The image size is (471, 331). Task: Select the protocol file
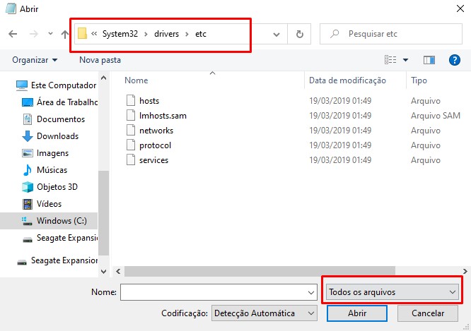tap(155, 145)
